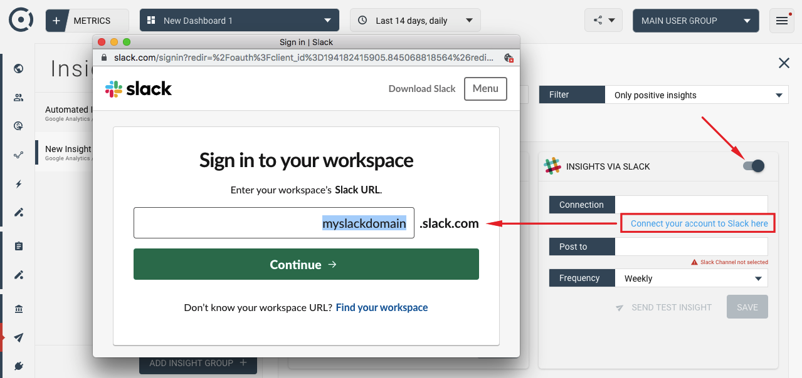
Task: Click the Save button
Action: (747, 307)
